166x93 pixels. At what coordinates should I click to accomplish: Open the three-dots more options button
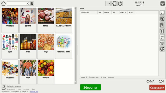coord(108,4)
